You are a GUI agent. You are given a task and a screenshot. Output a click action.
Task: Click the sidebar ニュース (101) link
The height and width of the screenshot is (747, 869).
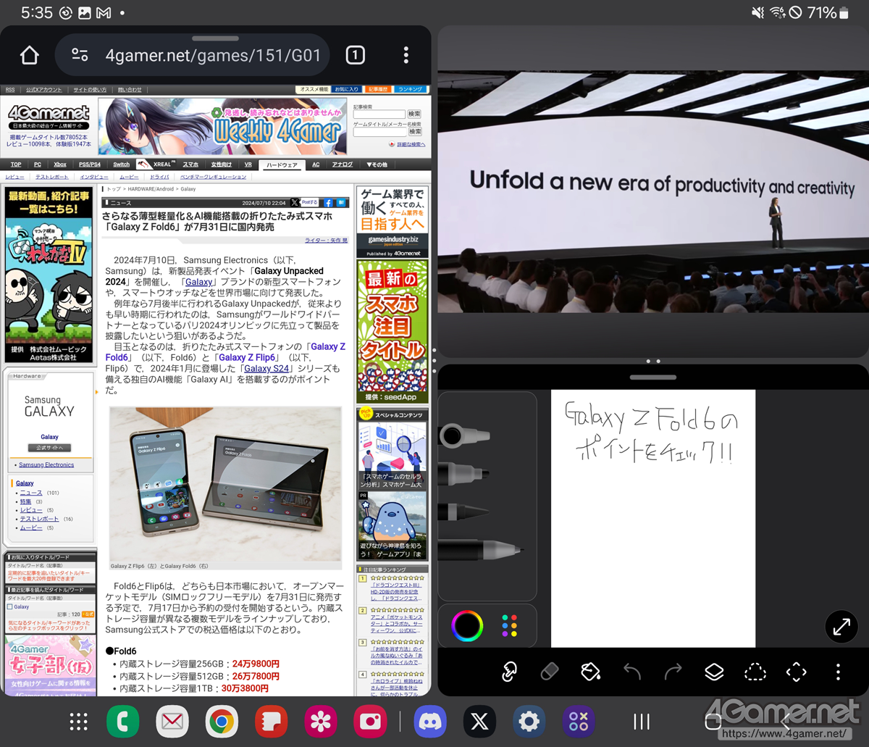click(x=32, y=493)
